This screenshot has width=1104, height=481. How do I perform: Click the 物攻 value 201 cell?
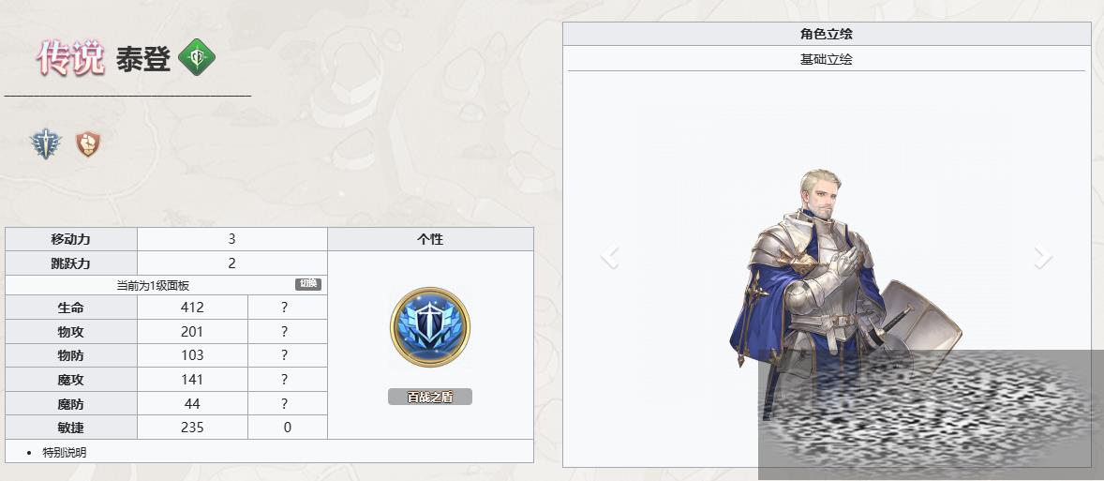point(192,332)
